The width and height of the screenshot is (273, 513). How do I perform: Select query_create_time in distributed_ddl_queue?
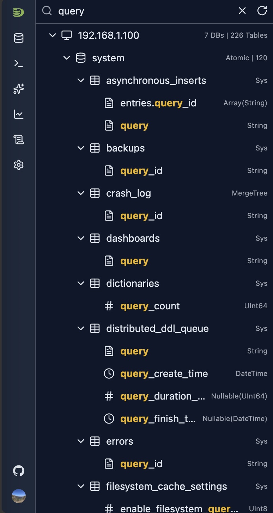point(164,373)
